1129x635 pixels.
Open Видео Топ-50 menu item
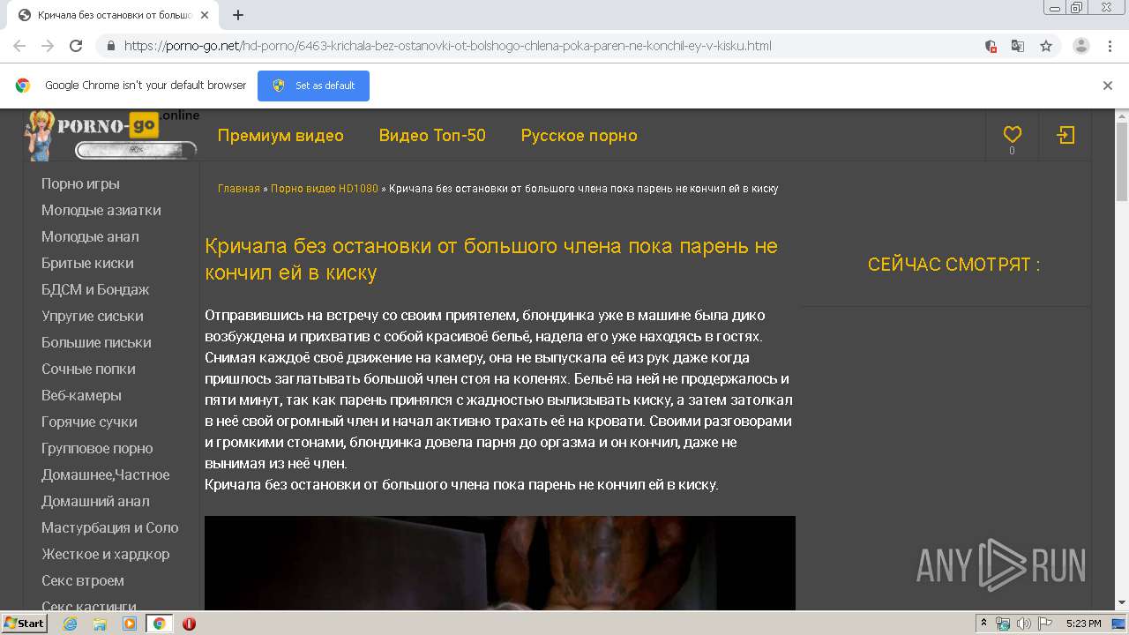(432, 135)
